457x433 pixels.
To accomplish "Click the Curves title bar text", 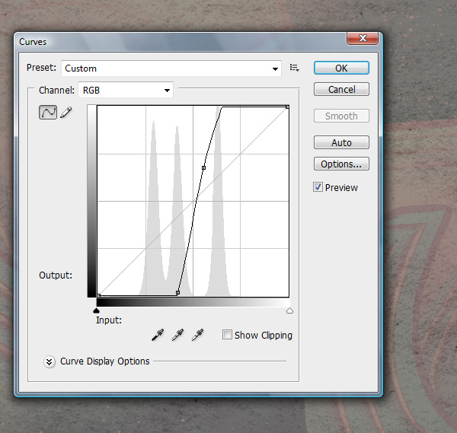I will click(x=33, y=42).
